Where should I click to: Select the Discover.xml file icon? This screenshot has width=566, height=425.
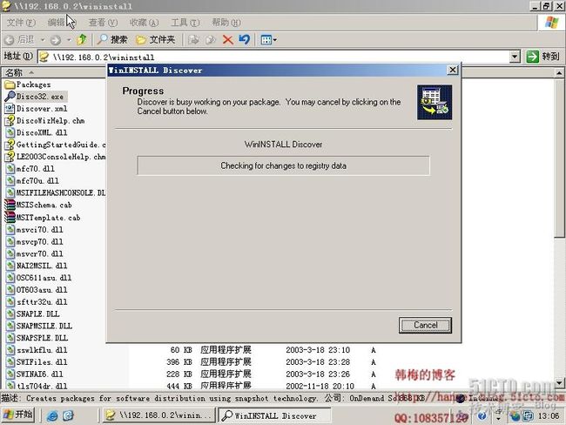click(x=10, y=109)
